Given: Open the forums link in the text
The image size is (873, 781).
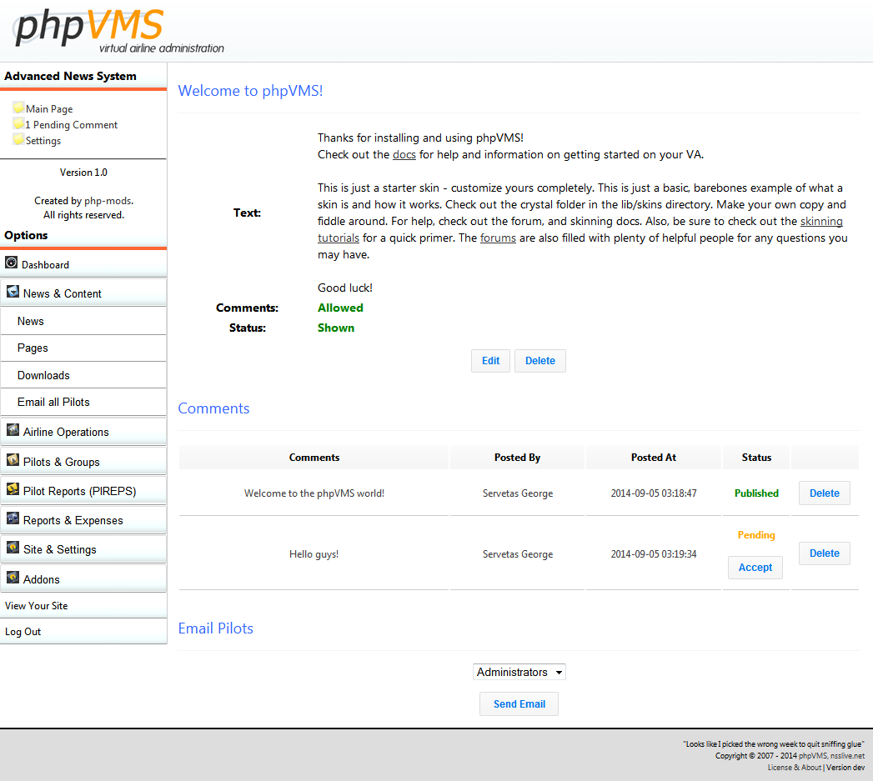Looking at the screenshot, I should click(498, 238).
